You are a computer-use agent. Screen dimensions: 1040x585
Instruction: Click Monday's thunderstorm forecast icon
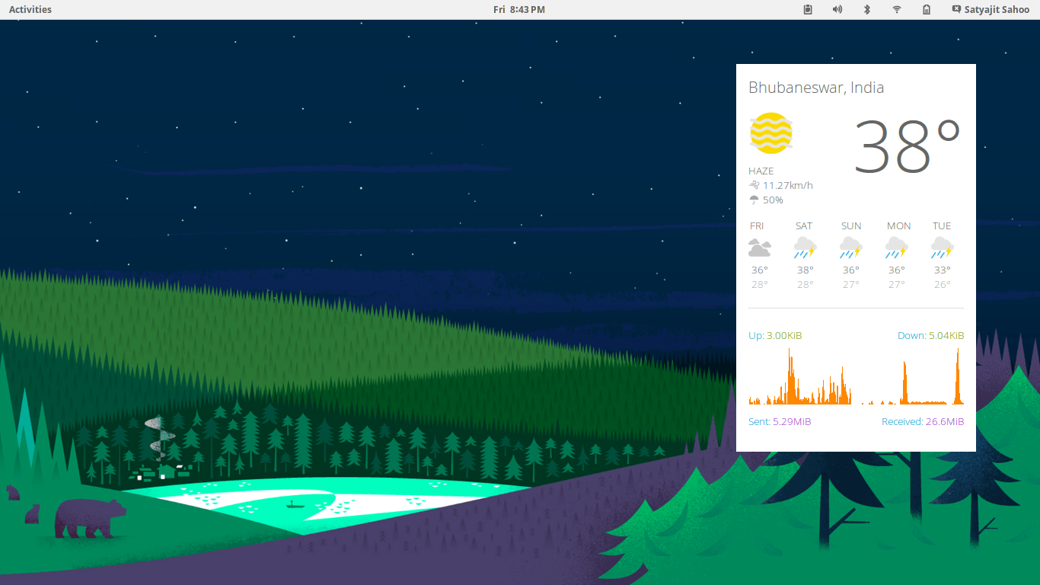(896, 248)
